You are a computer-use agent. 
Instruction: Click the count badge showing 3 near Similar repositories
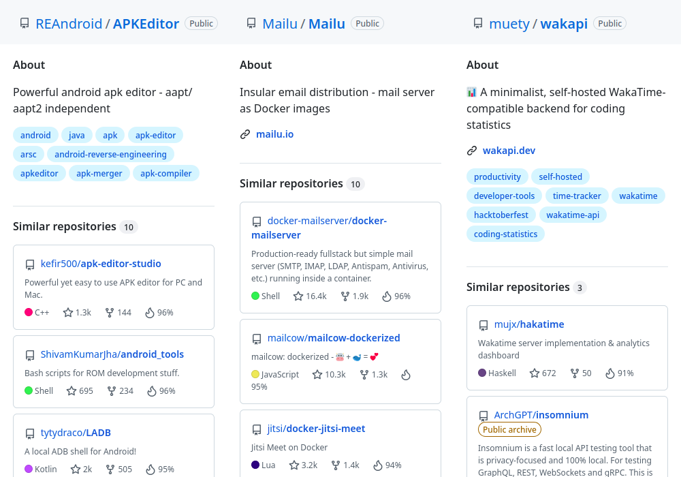tap(580, 288)
